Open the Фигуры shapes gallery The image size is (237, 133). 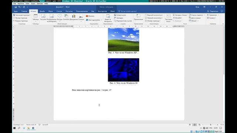[x=60, y=18]
